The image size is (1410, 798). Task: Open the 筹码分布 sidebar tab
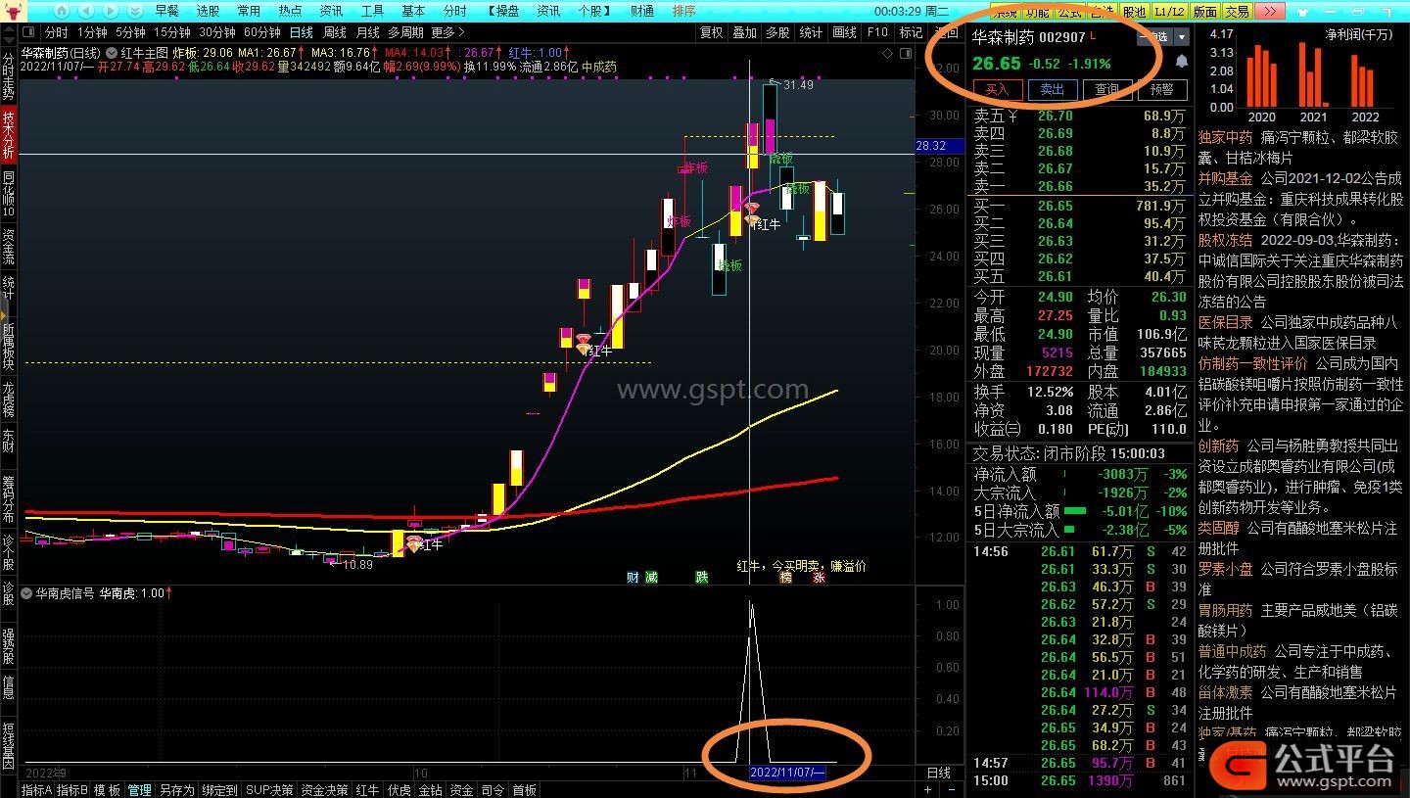tap(9, 499)
